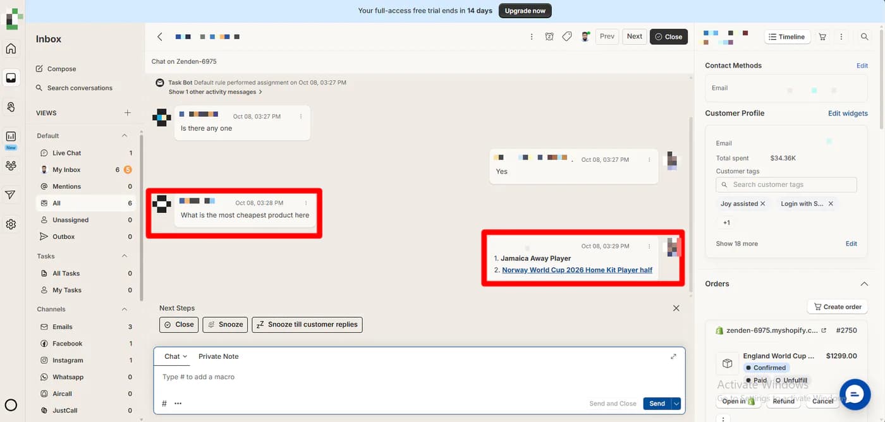Viewport: 885px width, 422px height.
Task: Select the Inbox tray icon in left rail
Action: [11, 78]
